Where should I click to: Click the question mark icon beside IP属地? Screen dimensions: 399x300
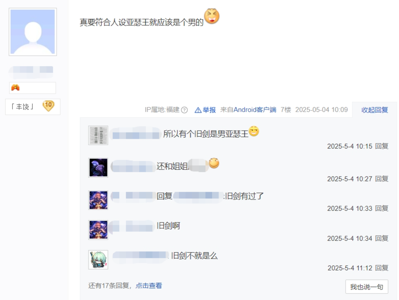click(x=185, y=110)
